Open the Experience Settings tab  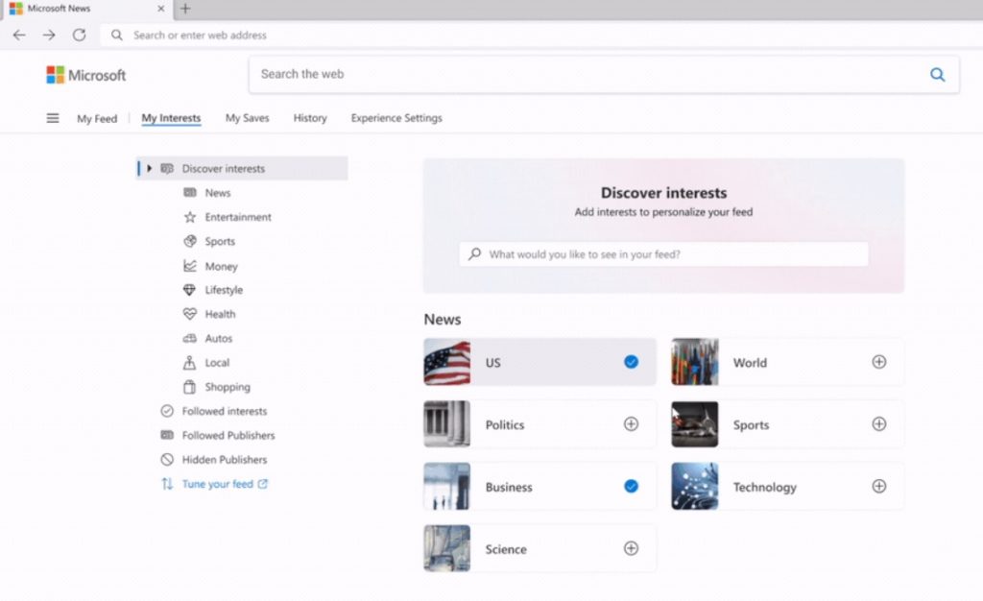pos(396,118)
